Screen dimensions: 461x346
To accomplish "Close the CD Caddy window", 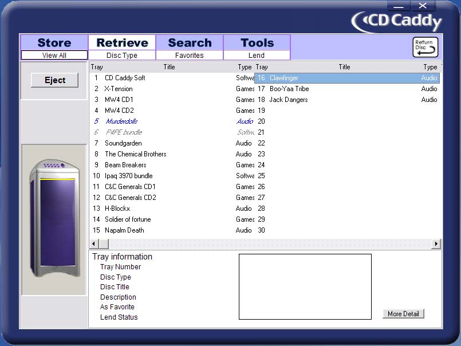I will pyautogui.click(x=423, y=6).
